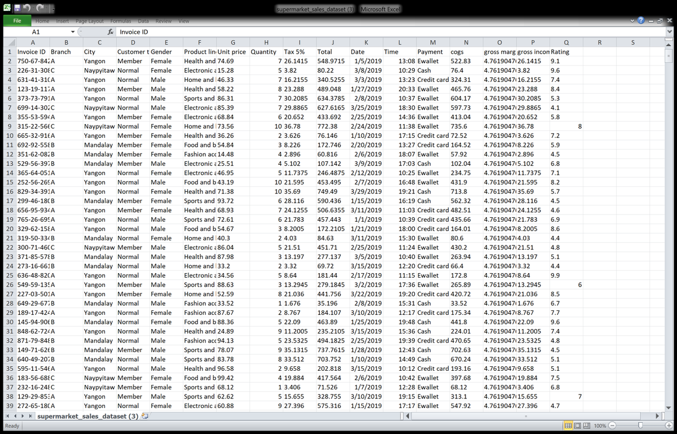Viewport: 677px width, 434px height.
Task: Click cell with Invoice ID header
Action: [33, 52]
